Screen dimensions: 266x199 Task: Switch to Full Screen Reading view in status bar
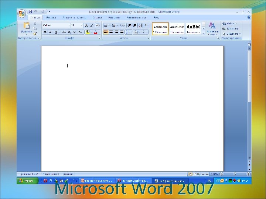point(195,174)
